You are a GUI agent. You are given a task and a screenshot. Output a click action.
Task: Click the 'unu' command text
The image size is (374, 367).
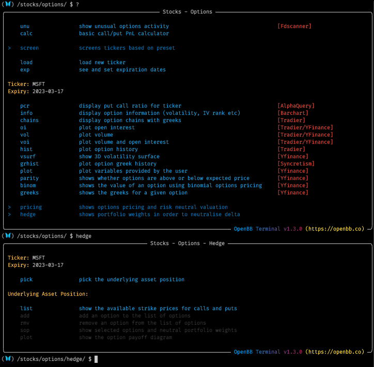[x=25, y=26]
